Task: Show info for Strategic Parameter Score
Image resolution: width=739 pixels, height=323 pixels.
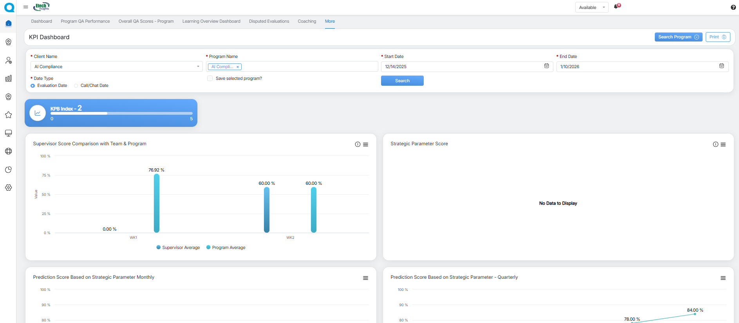Action: (x=716, y=144)
